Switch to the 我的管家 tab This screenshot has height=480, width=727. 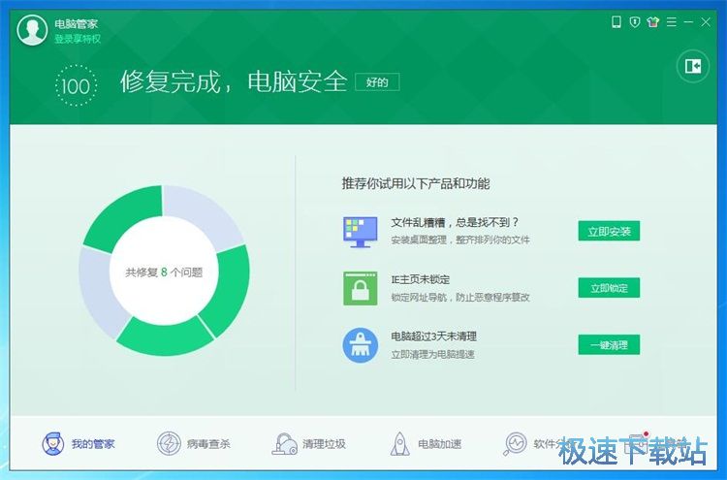click(78, 444)
